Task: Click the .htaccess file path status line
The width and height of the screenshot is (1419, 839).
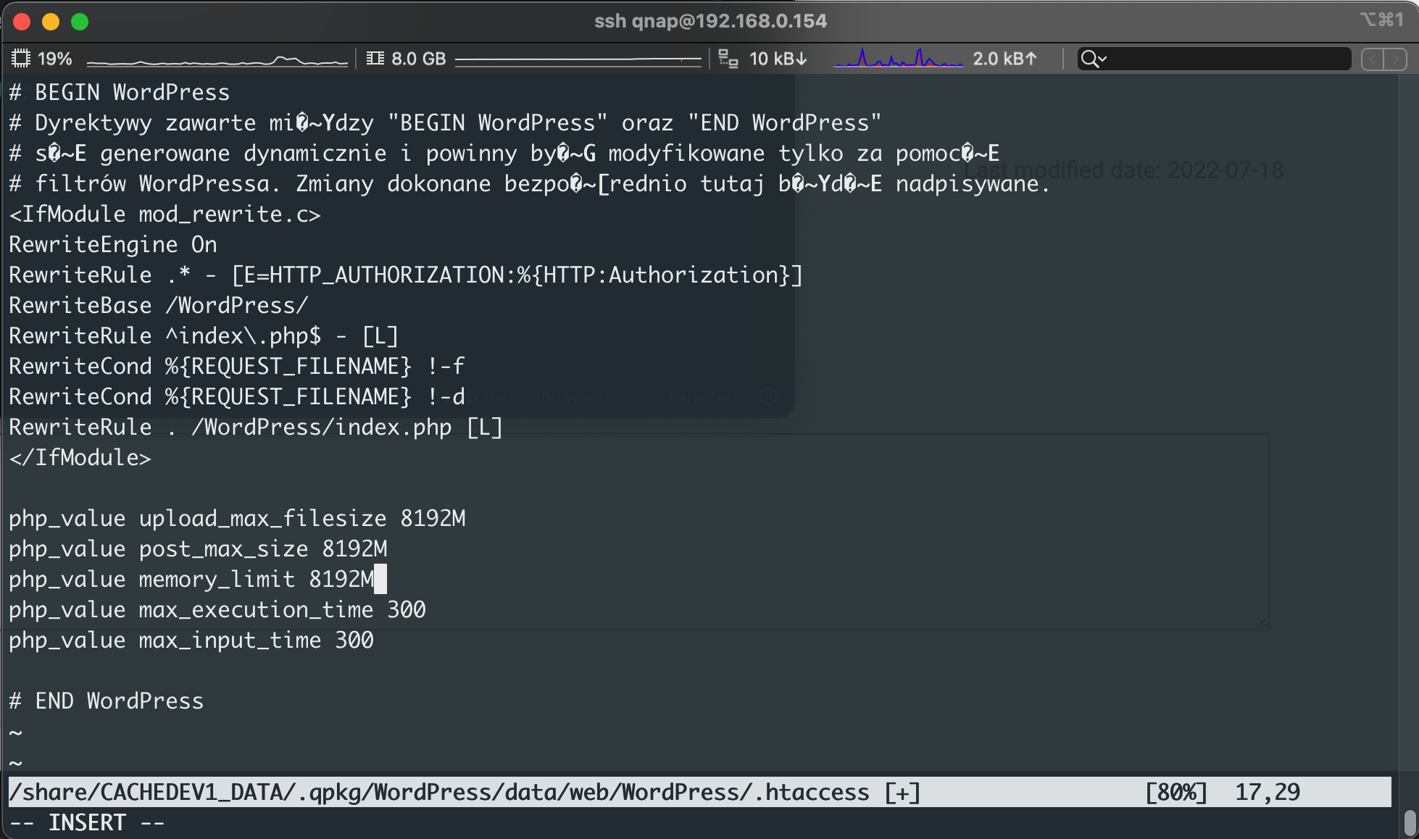Action: point(464,793)
